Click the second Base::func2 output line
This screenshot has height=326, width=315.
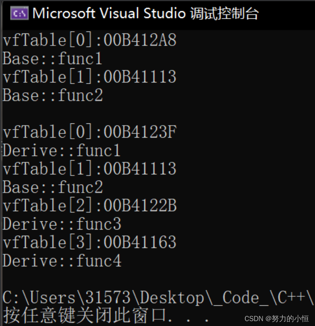pyautogui.click(x=53, y=187)
